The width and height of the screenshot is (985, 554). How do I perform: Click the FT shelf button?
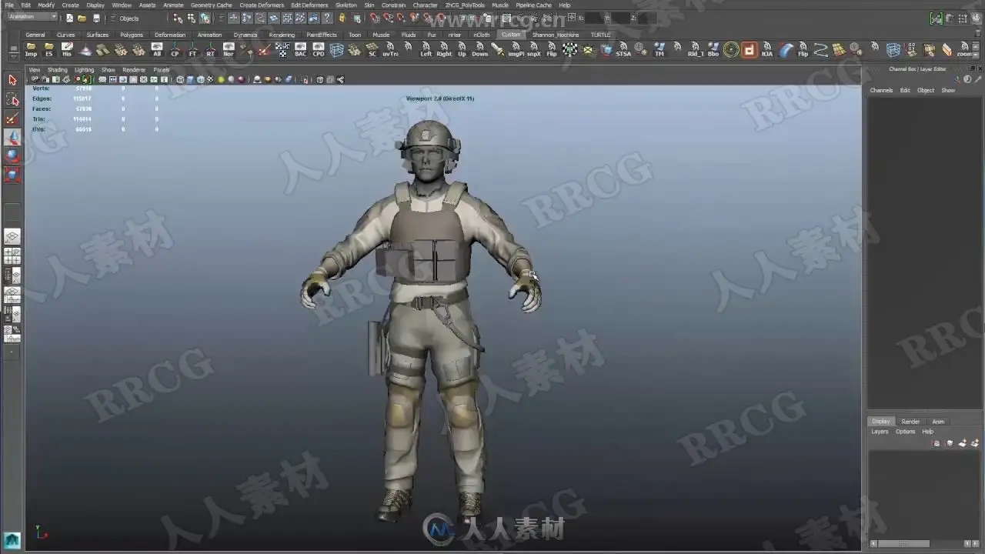tap(192, 50)
